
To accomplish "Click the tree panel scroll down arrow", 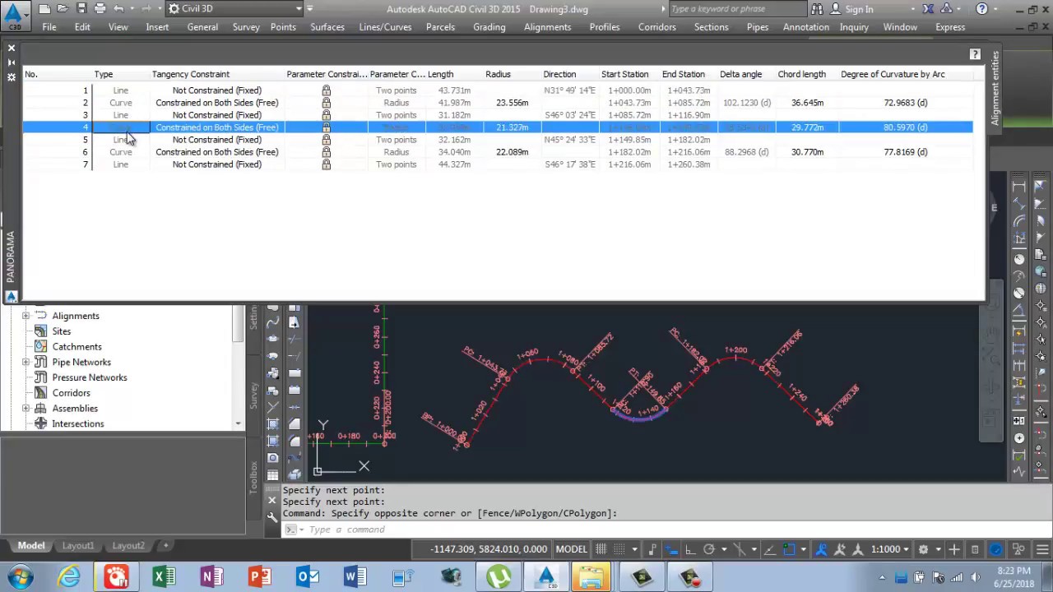I will (238, 424).
